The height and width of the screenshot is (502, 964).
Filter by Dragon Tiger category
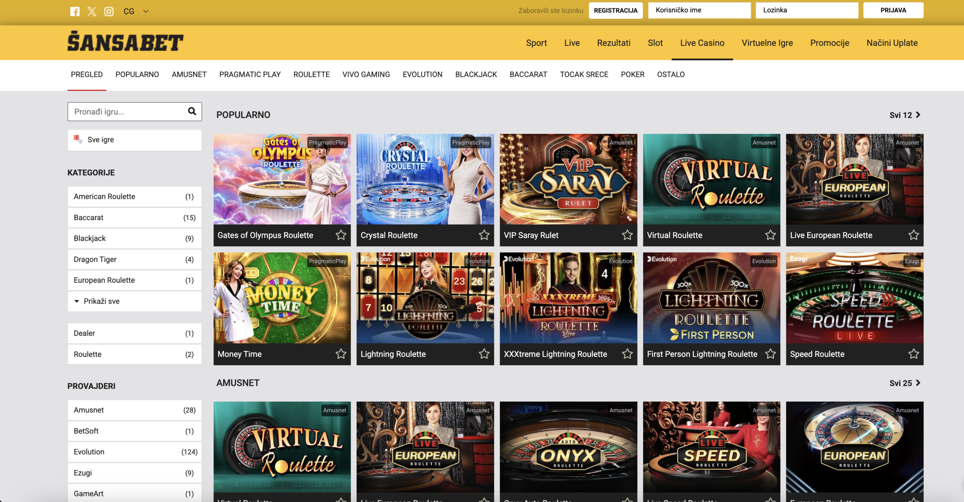134,259
